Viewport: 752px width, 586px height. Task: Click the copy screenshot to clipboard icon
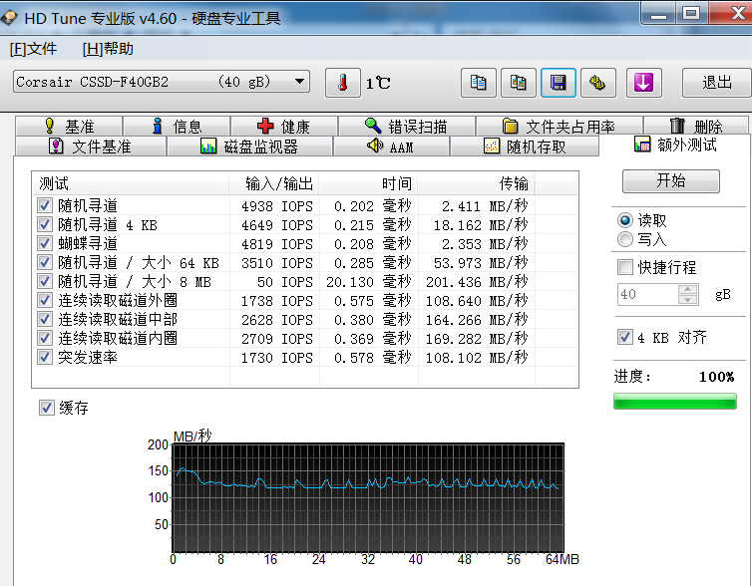[518, 83]
